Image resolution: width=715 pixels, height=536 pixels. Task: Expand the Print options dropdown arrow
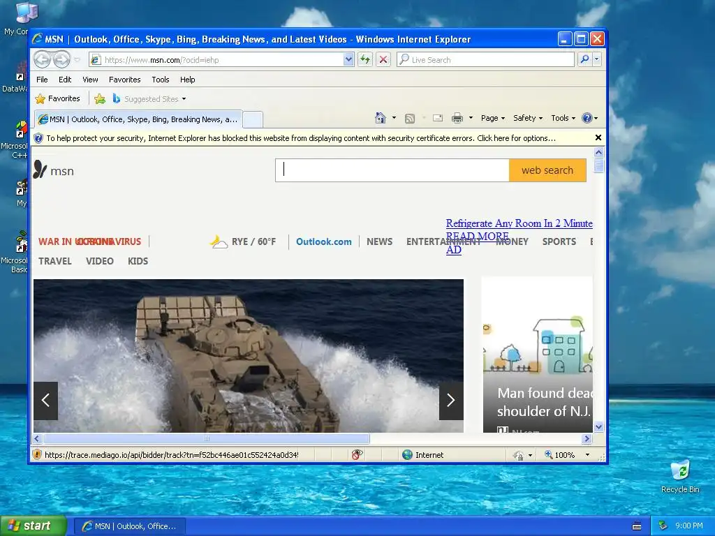pos(471,118)
